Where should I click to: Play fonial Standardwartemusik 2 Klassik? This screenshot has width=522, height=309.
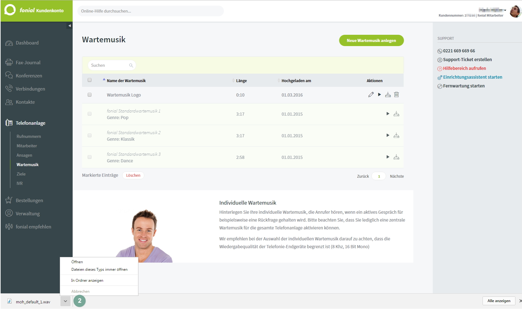pos(388,135)
